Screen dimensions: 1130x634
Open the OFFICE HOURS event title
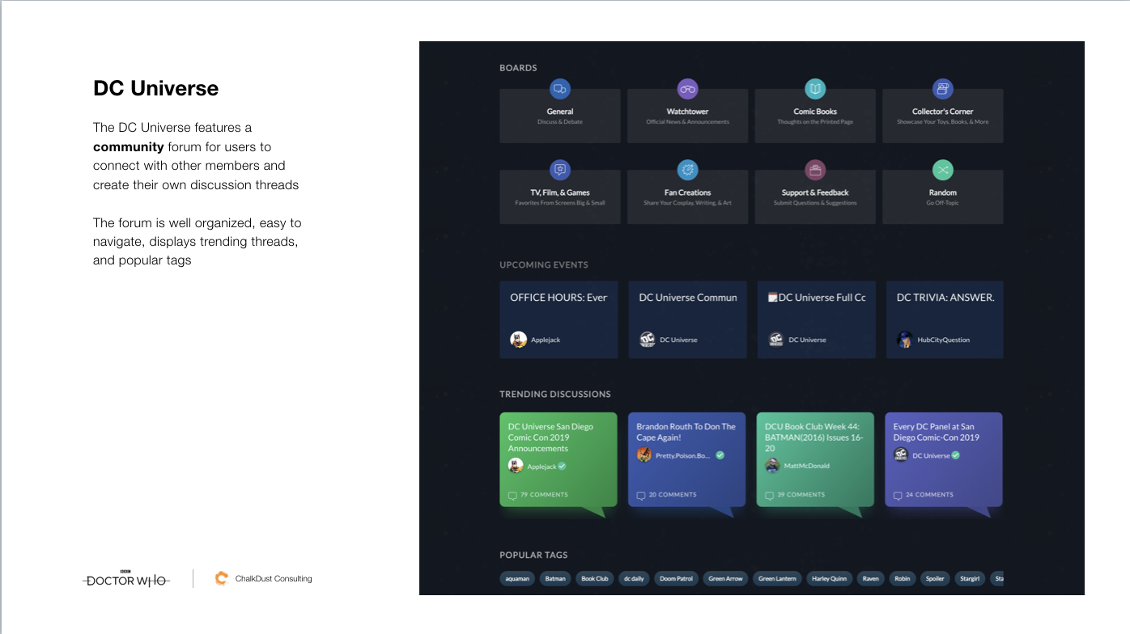pyautogui.click(x=559, y=298)
